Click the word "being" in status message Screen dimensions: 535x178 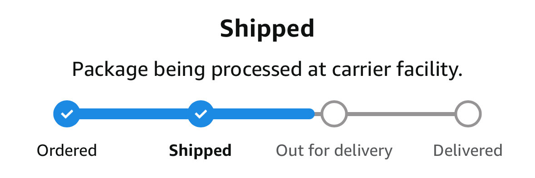[x=180, y=70]
